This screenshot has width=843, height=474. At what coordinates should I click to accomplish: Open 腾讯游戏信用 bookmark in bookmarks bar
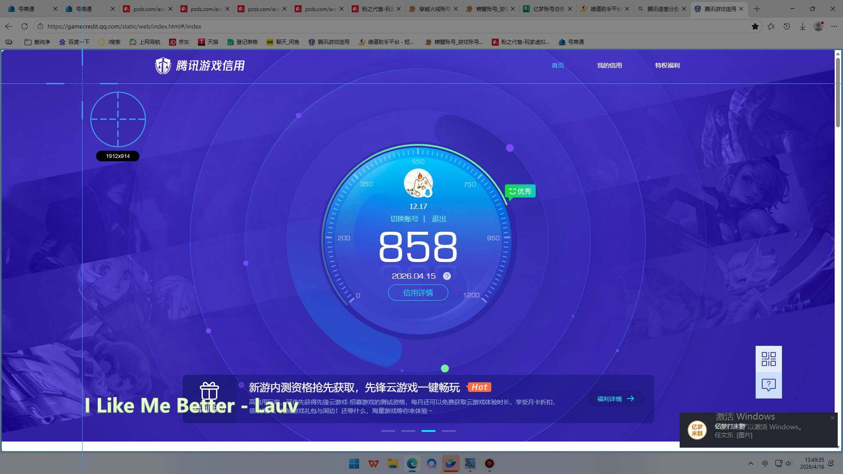pyautogui.click(x=330, y=42)
